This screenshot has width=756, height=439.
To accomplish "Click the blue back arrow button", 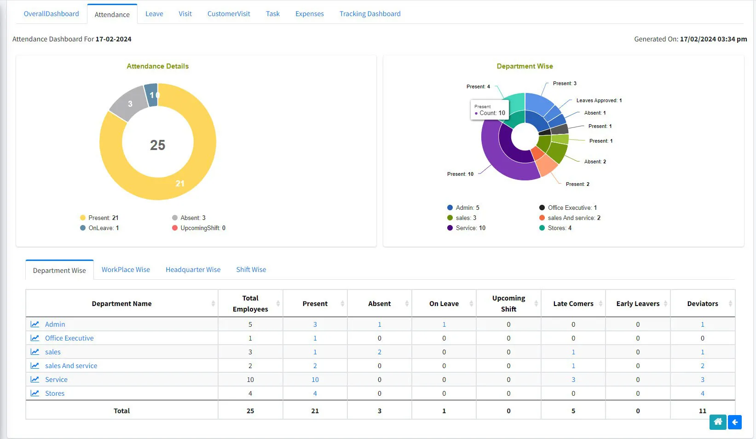I will point(735,422).
